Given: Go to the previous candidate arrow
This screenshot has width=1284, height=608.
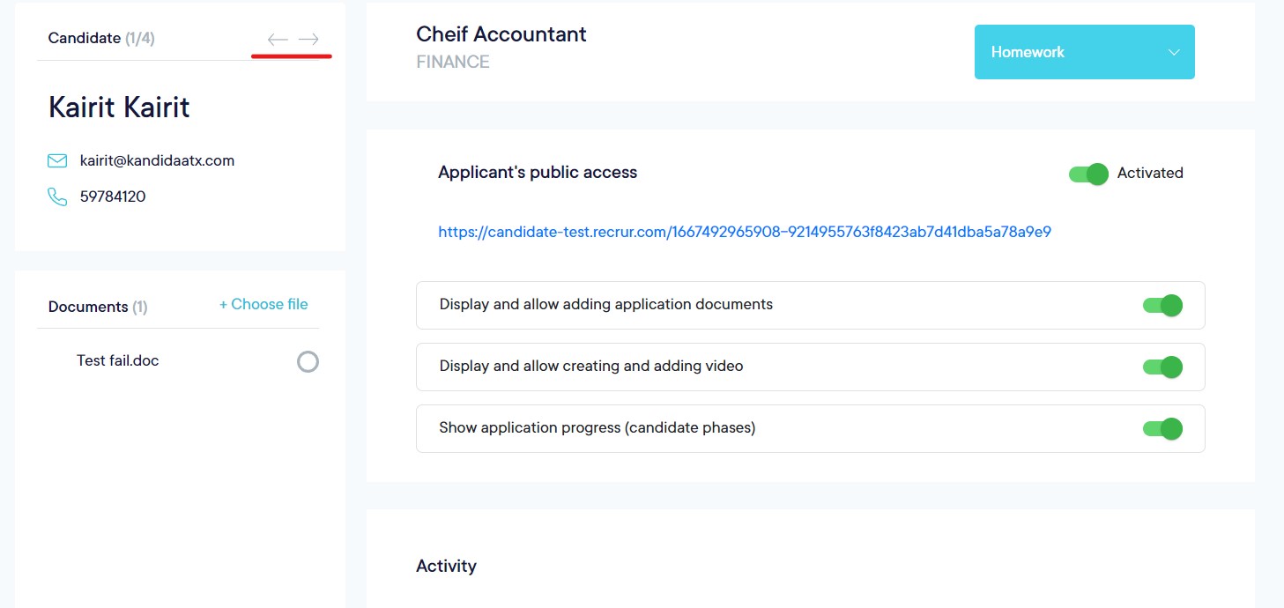Looking at the screenshot, I should coord(278,40).
